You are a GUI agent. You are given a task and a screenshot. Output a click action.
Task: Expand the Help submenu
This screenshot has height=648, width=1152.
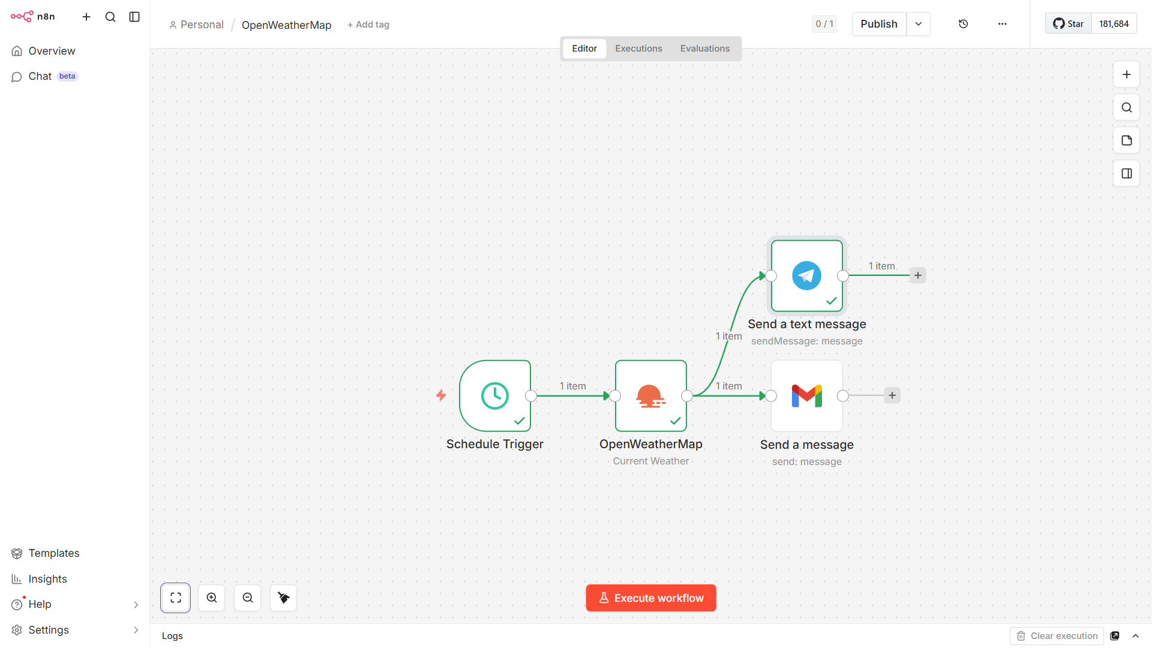pyautogui.click(x=136, y=604)
